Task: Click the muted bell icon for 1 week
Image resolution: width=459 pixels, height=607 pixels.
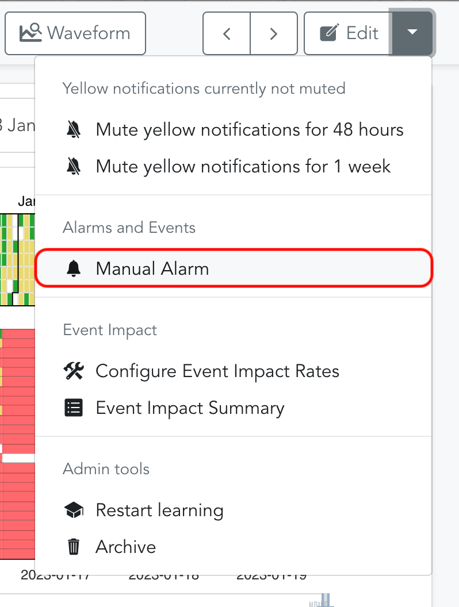Action: pos(74,167)
